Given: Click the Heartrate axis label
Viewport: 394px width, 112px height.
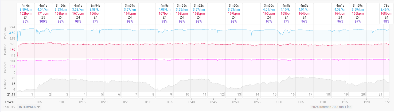Looking at the screenshot, I should tap(5, 50).
